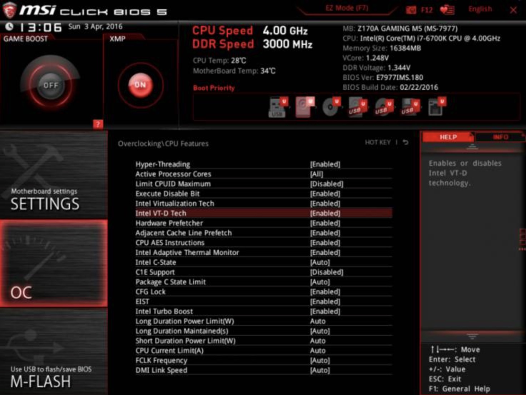The image size is (526, 395).
Task: Select the USB key boot priority icon
Action: (x=278, y=107)
